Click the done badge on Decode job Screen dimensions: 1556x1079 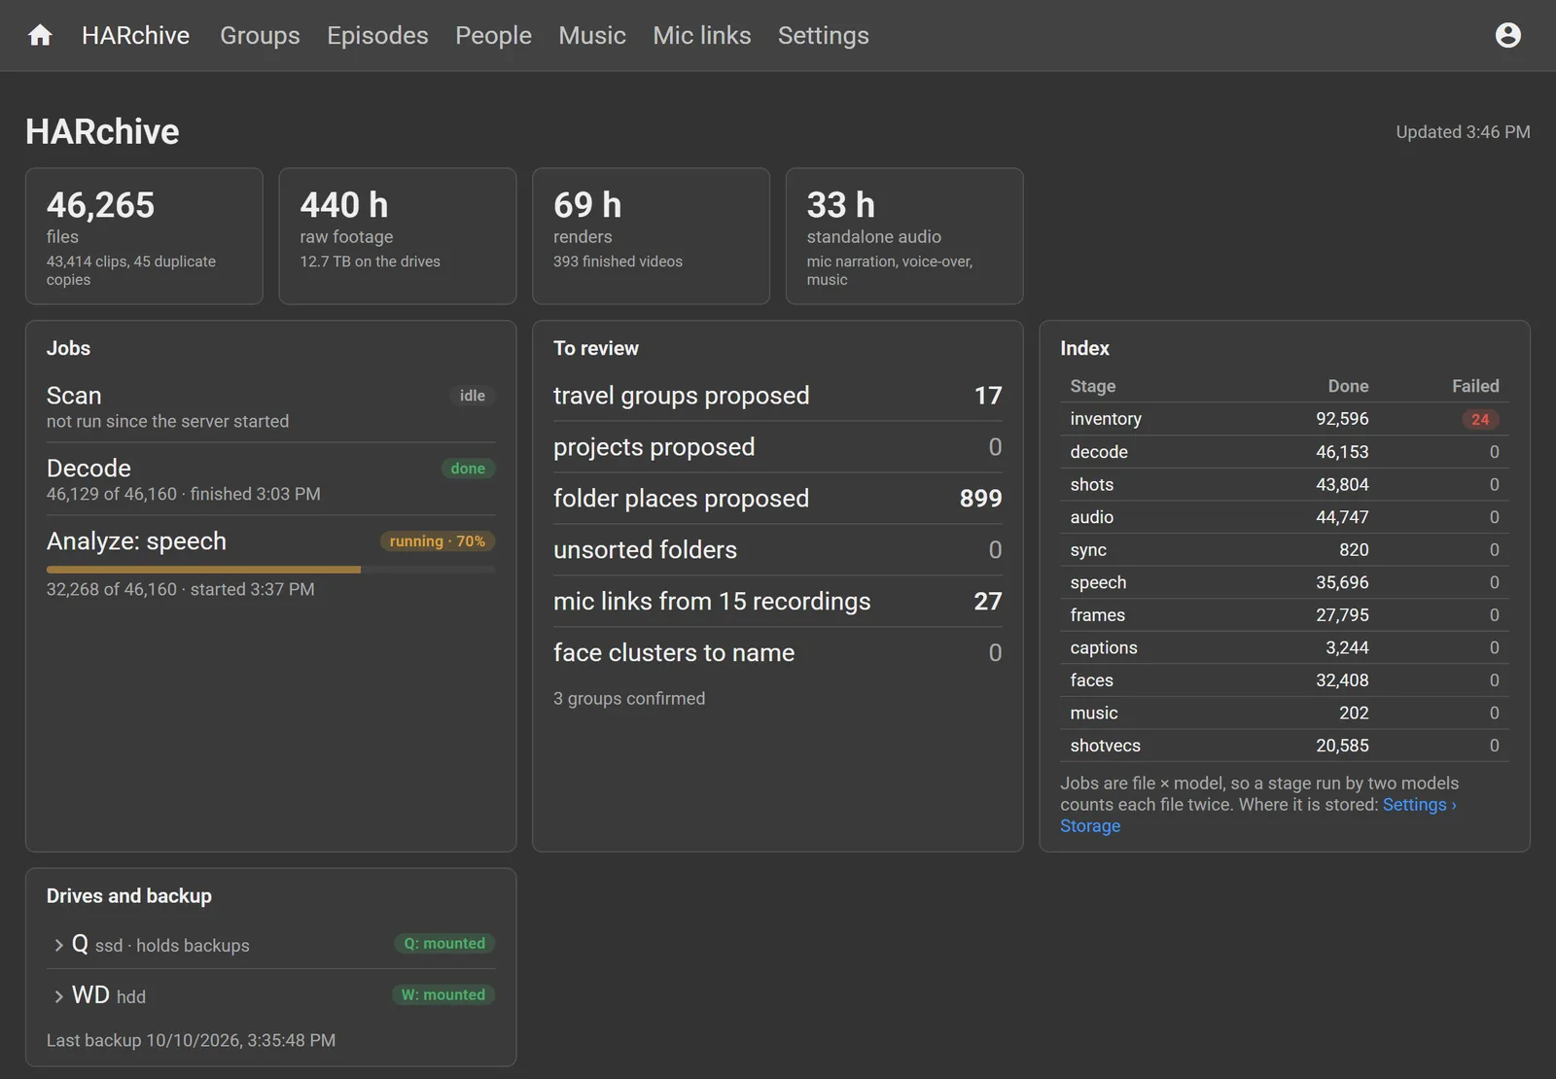pos(468,469)
